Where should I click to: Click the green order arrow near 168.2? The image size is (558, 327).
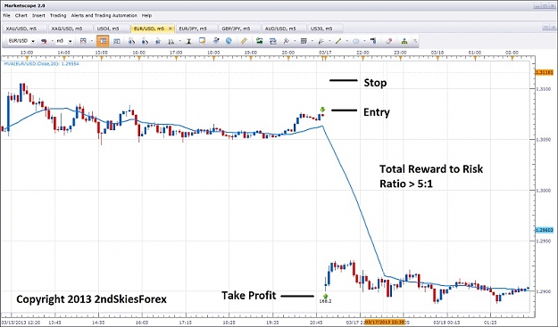(325, 296)
